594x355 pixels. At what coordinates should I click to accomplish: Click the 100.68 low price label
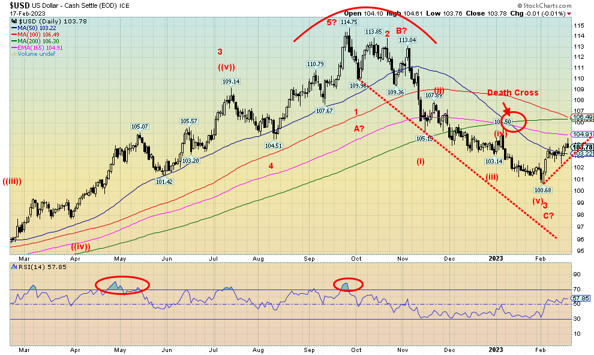coord(542,189)
